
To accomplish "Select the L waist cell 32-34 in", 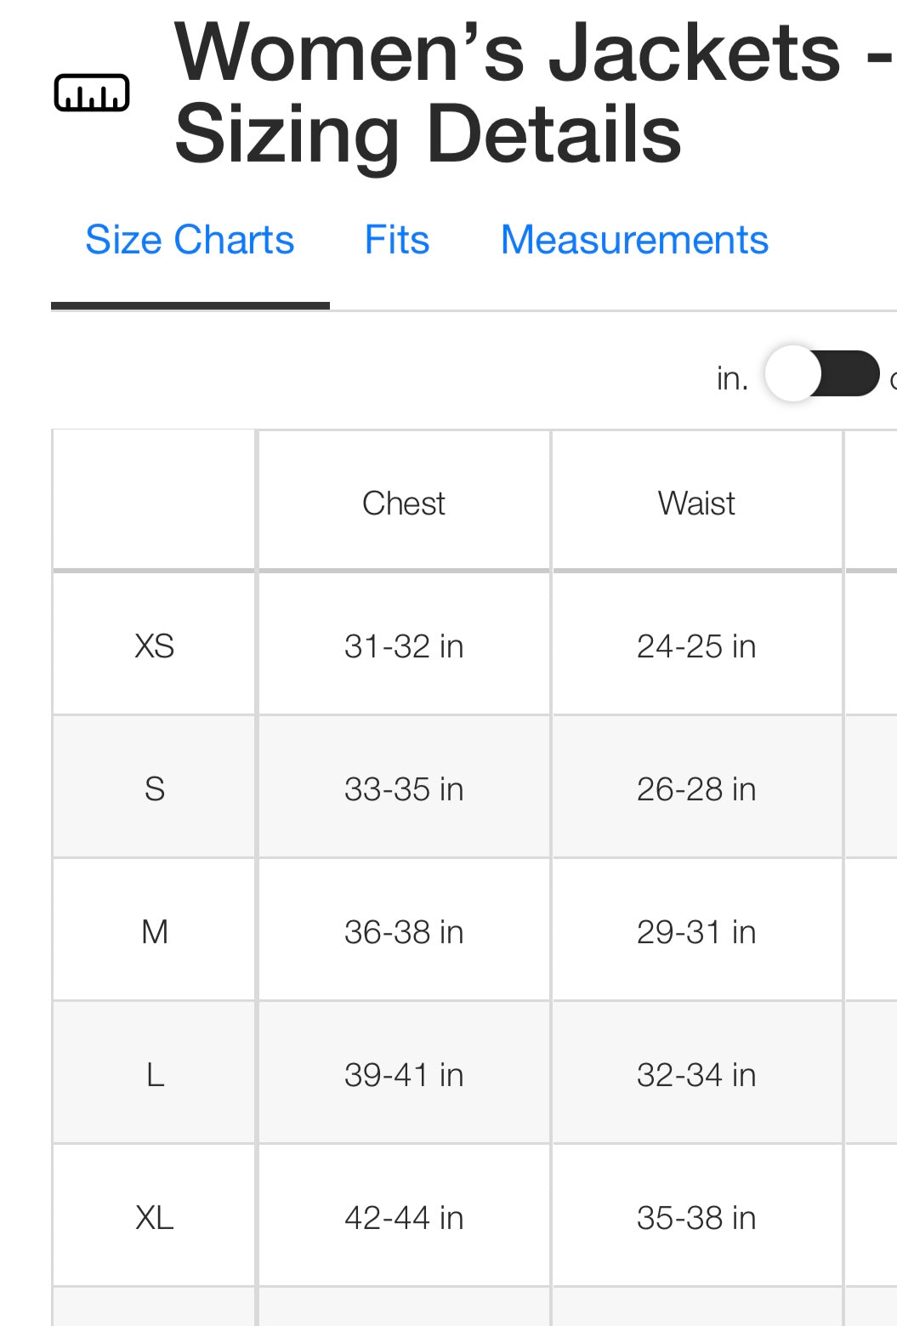I will point(696,1075).
